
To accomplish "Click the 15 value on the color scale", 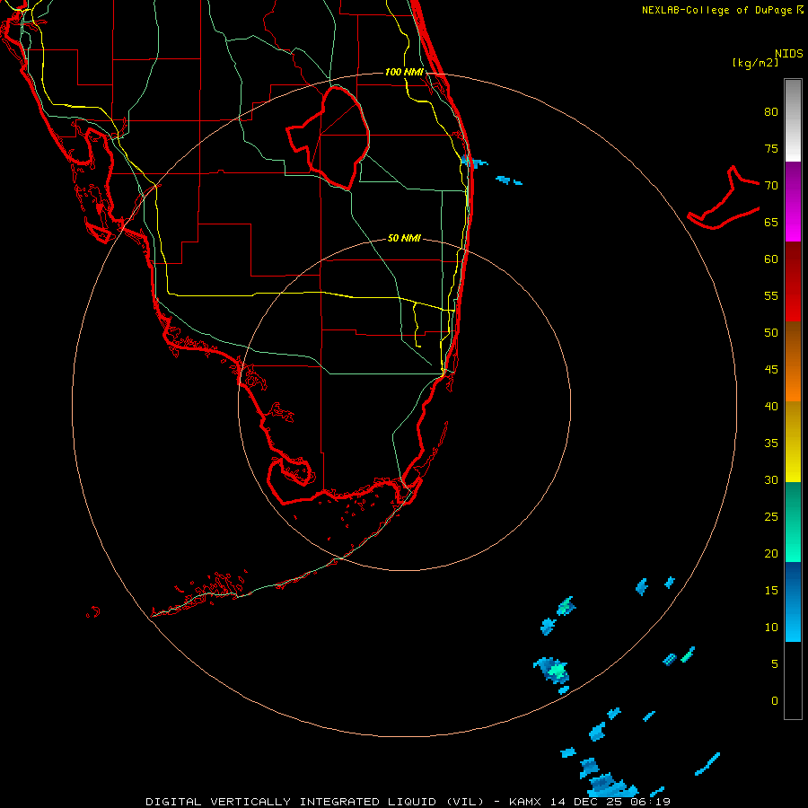I will (771, 591).
